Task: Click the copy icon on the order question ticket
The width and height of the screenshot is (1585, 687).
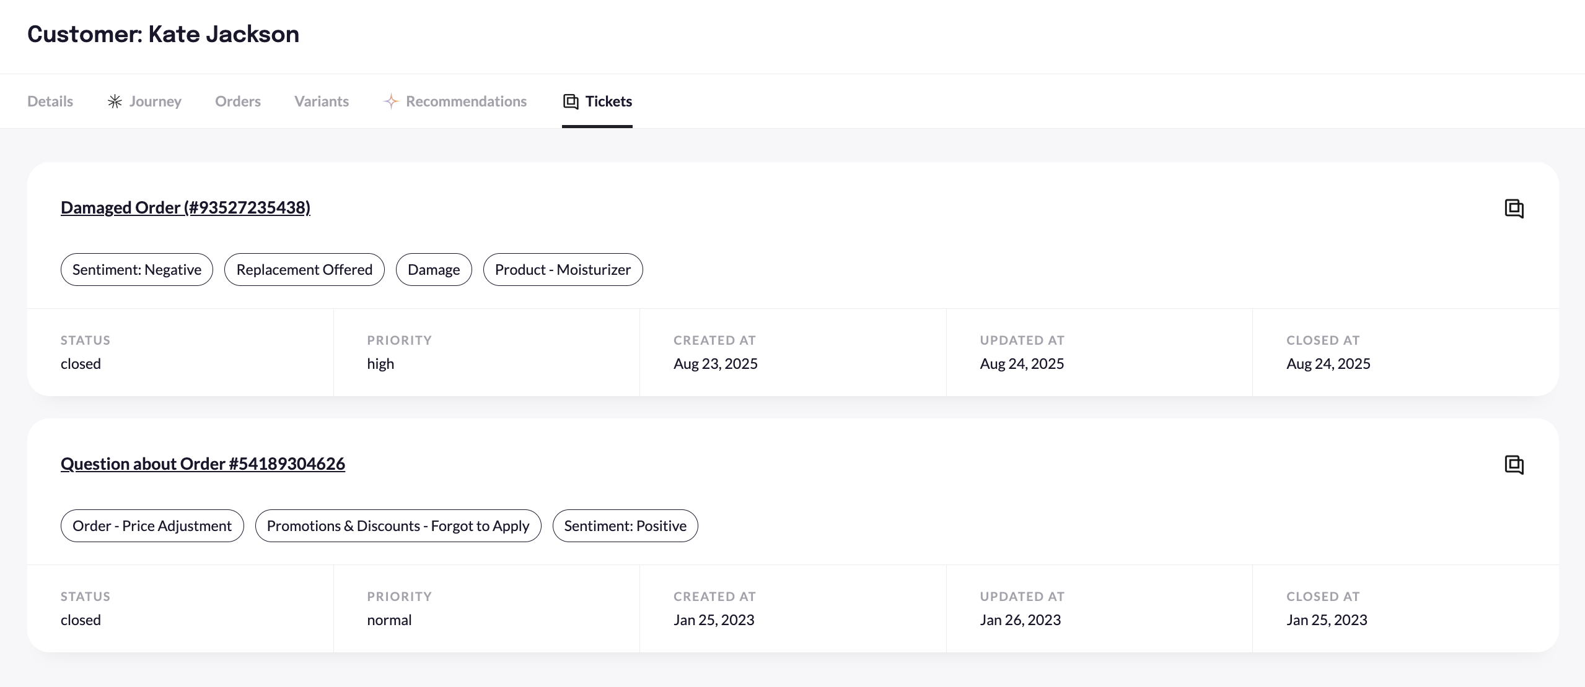Action: click(x=1514, y=465)
